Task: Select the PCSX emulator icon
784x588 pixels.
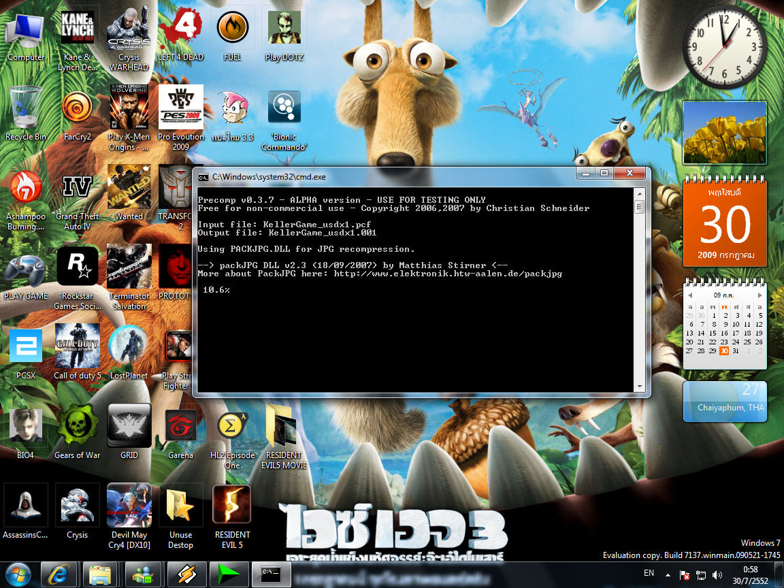Action: pyautogui.click(x=25, y=353)
